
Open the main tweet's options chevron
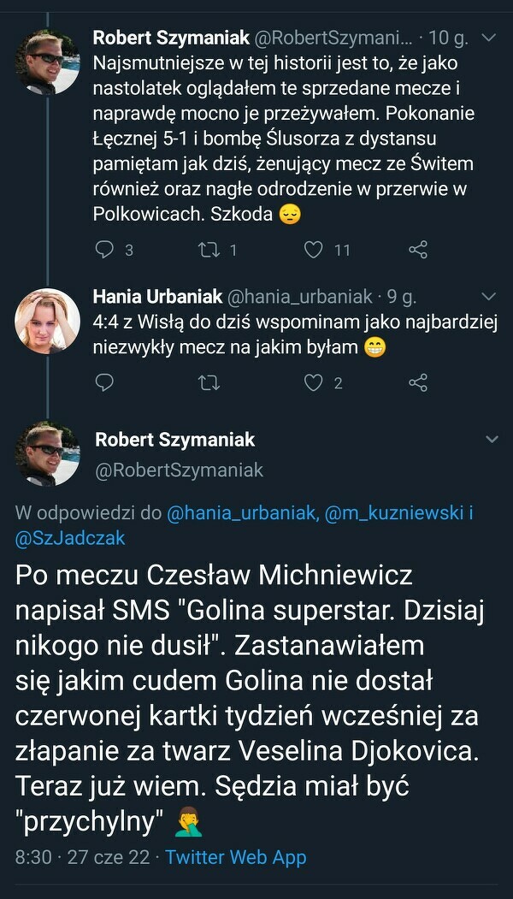[x=492, y=440]
